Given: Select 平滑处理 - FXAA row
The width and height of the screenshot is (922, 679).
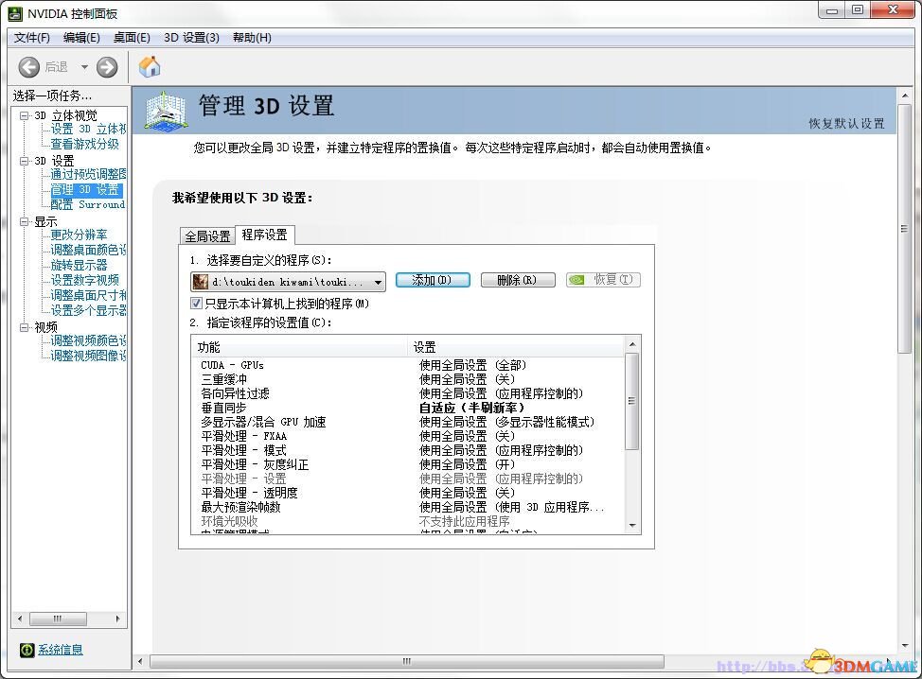Looking at the screenshot, I should (x=408, y=436).
